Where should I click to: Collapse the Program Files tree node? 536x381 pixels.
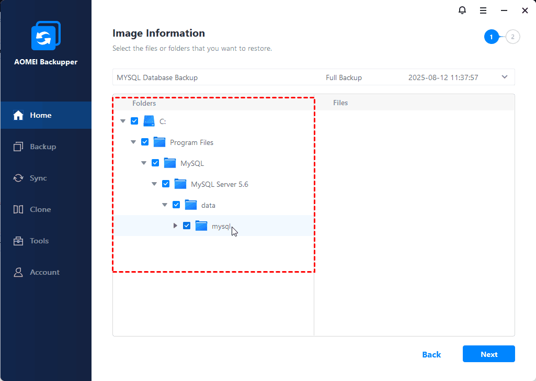click(133, 142)
